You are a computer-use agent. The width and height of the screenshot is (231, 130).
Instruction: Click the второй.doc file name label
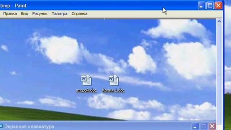(86, 90)
